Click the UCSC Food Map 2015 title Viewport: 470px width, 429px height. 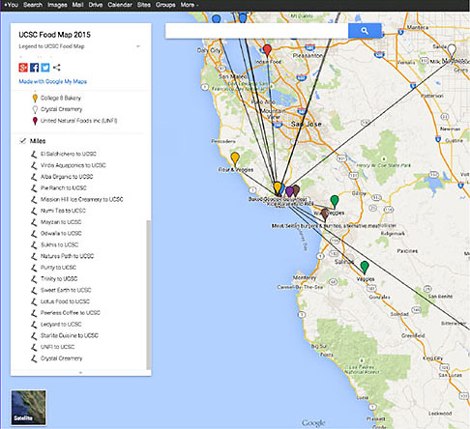(x=54, y=35)
